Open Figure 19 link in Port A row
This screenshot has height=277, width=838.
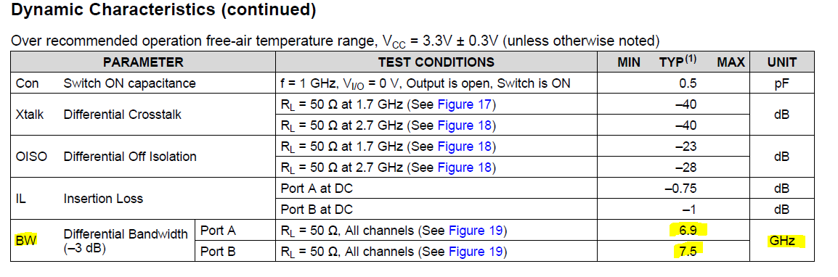point(476,231)
